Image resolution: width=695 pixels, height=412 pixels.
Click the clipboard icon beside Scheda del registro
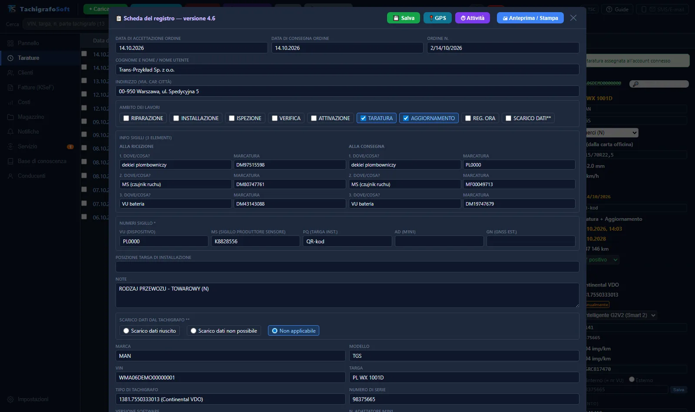[119, 18]
